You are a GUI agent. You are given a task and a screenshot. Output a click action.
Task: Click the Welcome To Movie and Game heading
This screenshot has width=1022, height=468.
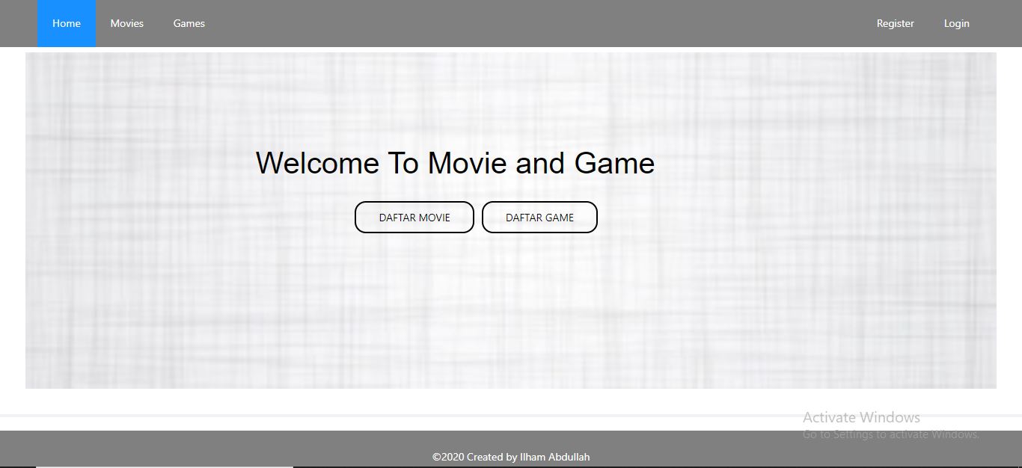(x=456, y=163)
